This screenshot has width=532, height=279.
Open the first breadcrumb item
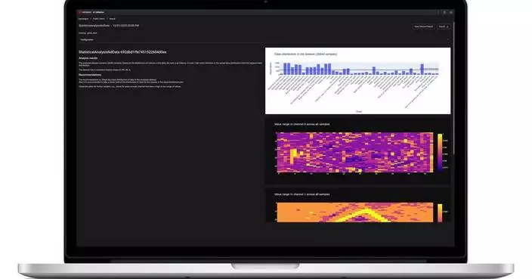pyautogui.click(x=83, y=19)
